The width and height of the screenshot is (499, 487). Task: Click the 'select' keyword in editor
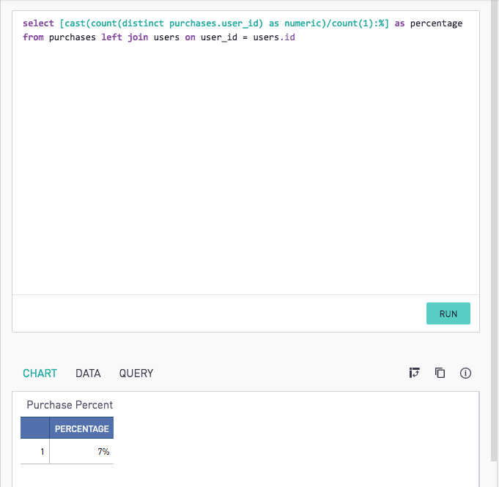pyautogui.click(x=38, y=23)
